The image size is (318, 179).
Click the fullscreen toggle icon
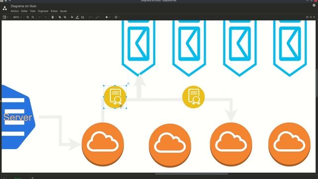coord(307,17)
